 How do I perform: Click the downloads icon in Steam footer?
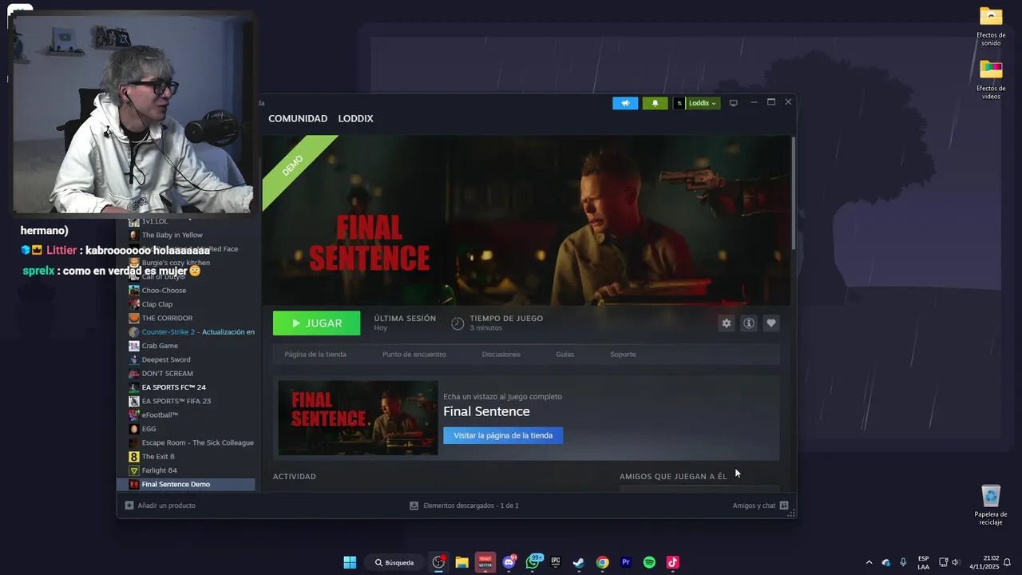tap(414, 506)
